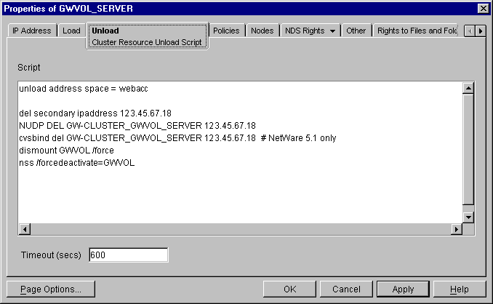The width and height of the screenshot is (493, 304).
Task: Switch to the Nodes tab
Action: [262, 31]
